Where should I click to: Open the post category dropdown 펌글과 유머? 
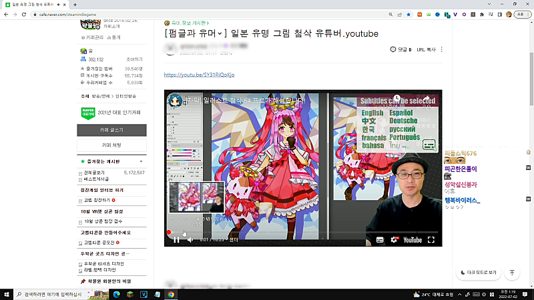[x=196, y=33]
